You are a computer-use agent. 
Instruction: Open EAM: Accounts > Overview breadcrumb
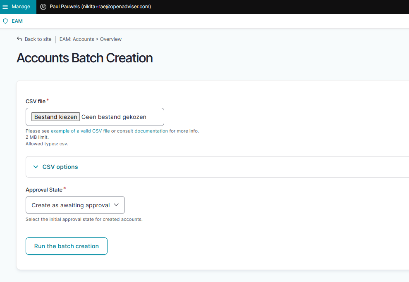point(91,39)
